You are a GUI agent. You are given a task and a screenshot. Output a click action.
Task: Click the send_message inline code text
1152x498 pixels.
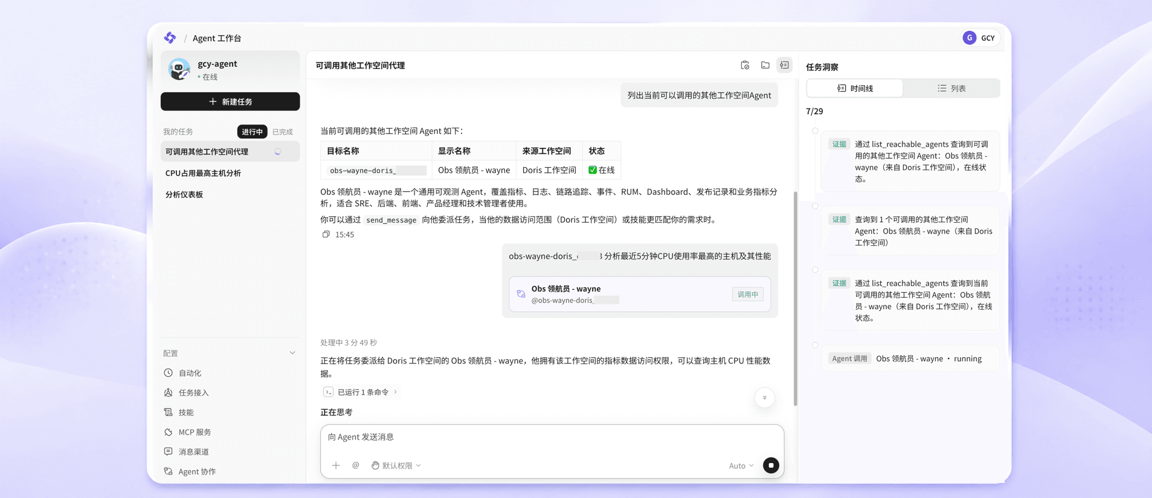pyautogui.click(x=391, y=220)
